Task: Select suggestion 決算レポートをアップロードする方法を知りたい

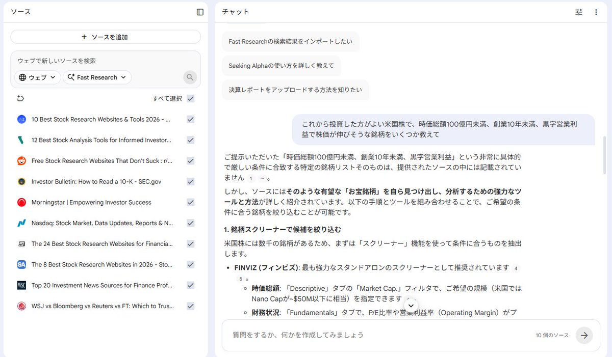Action: click(x=295, y=90)
